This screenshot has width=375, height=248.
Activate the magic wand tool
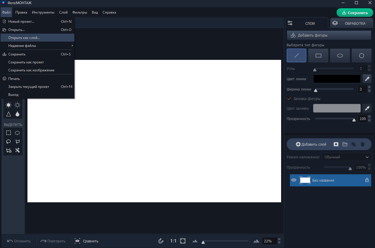(17, 150)
